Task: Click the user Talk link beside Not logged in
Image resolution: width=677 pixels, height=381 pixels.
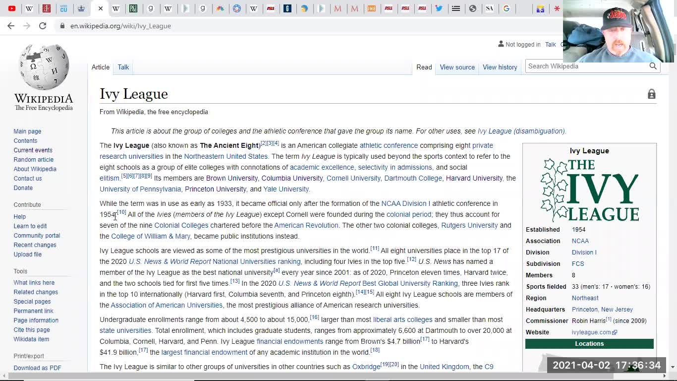Action: 551,44
